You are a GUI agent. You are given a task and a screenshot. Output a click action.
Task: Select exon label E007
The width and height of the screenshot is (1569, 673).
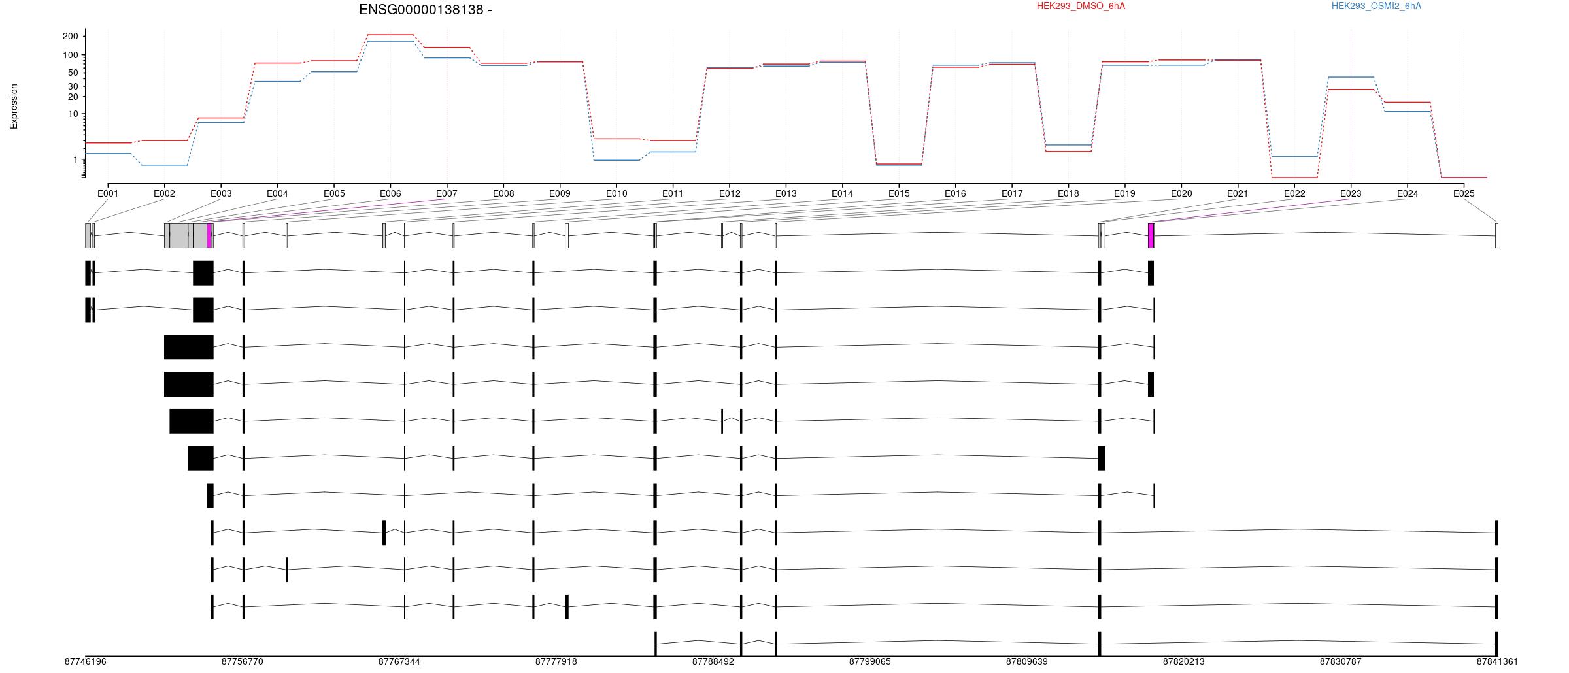[x=447, y=193]
